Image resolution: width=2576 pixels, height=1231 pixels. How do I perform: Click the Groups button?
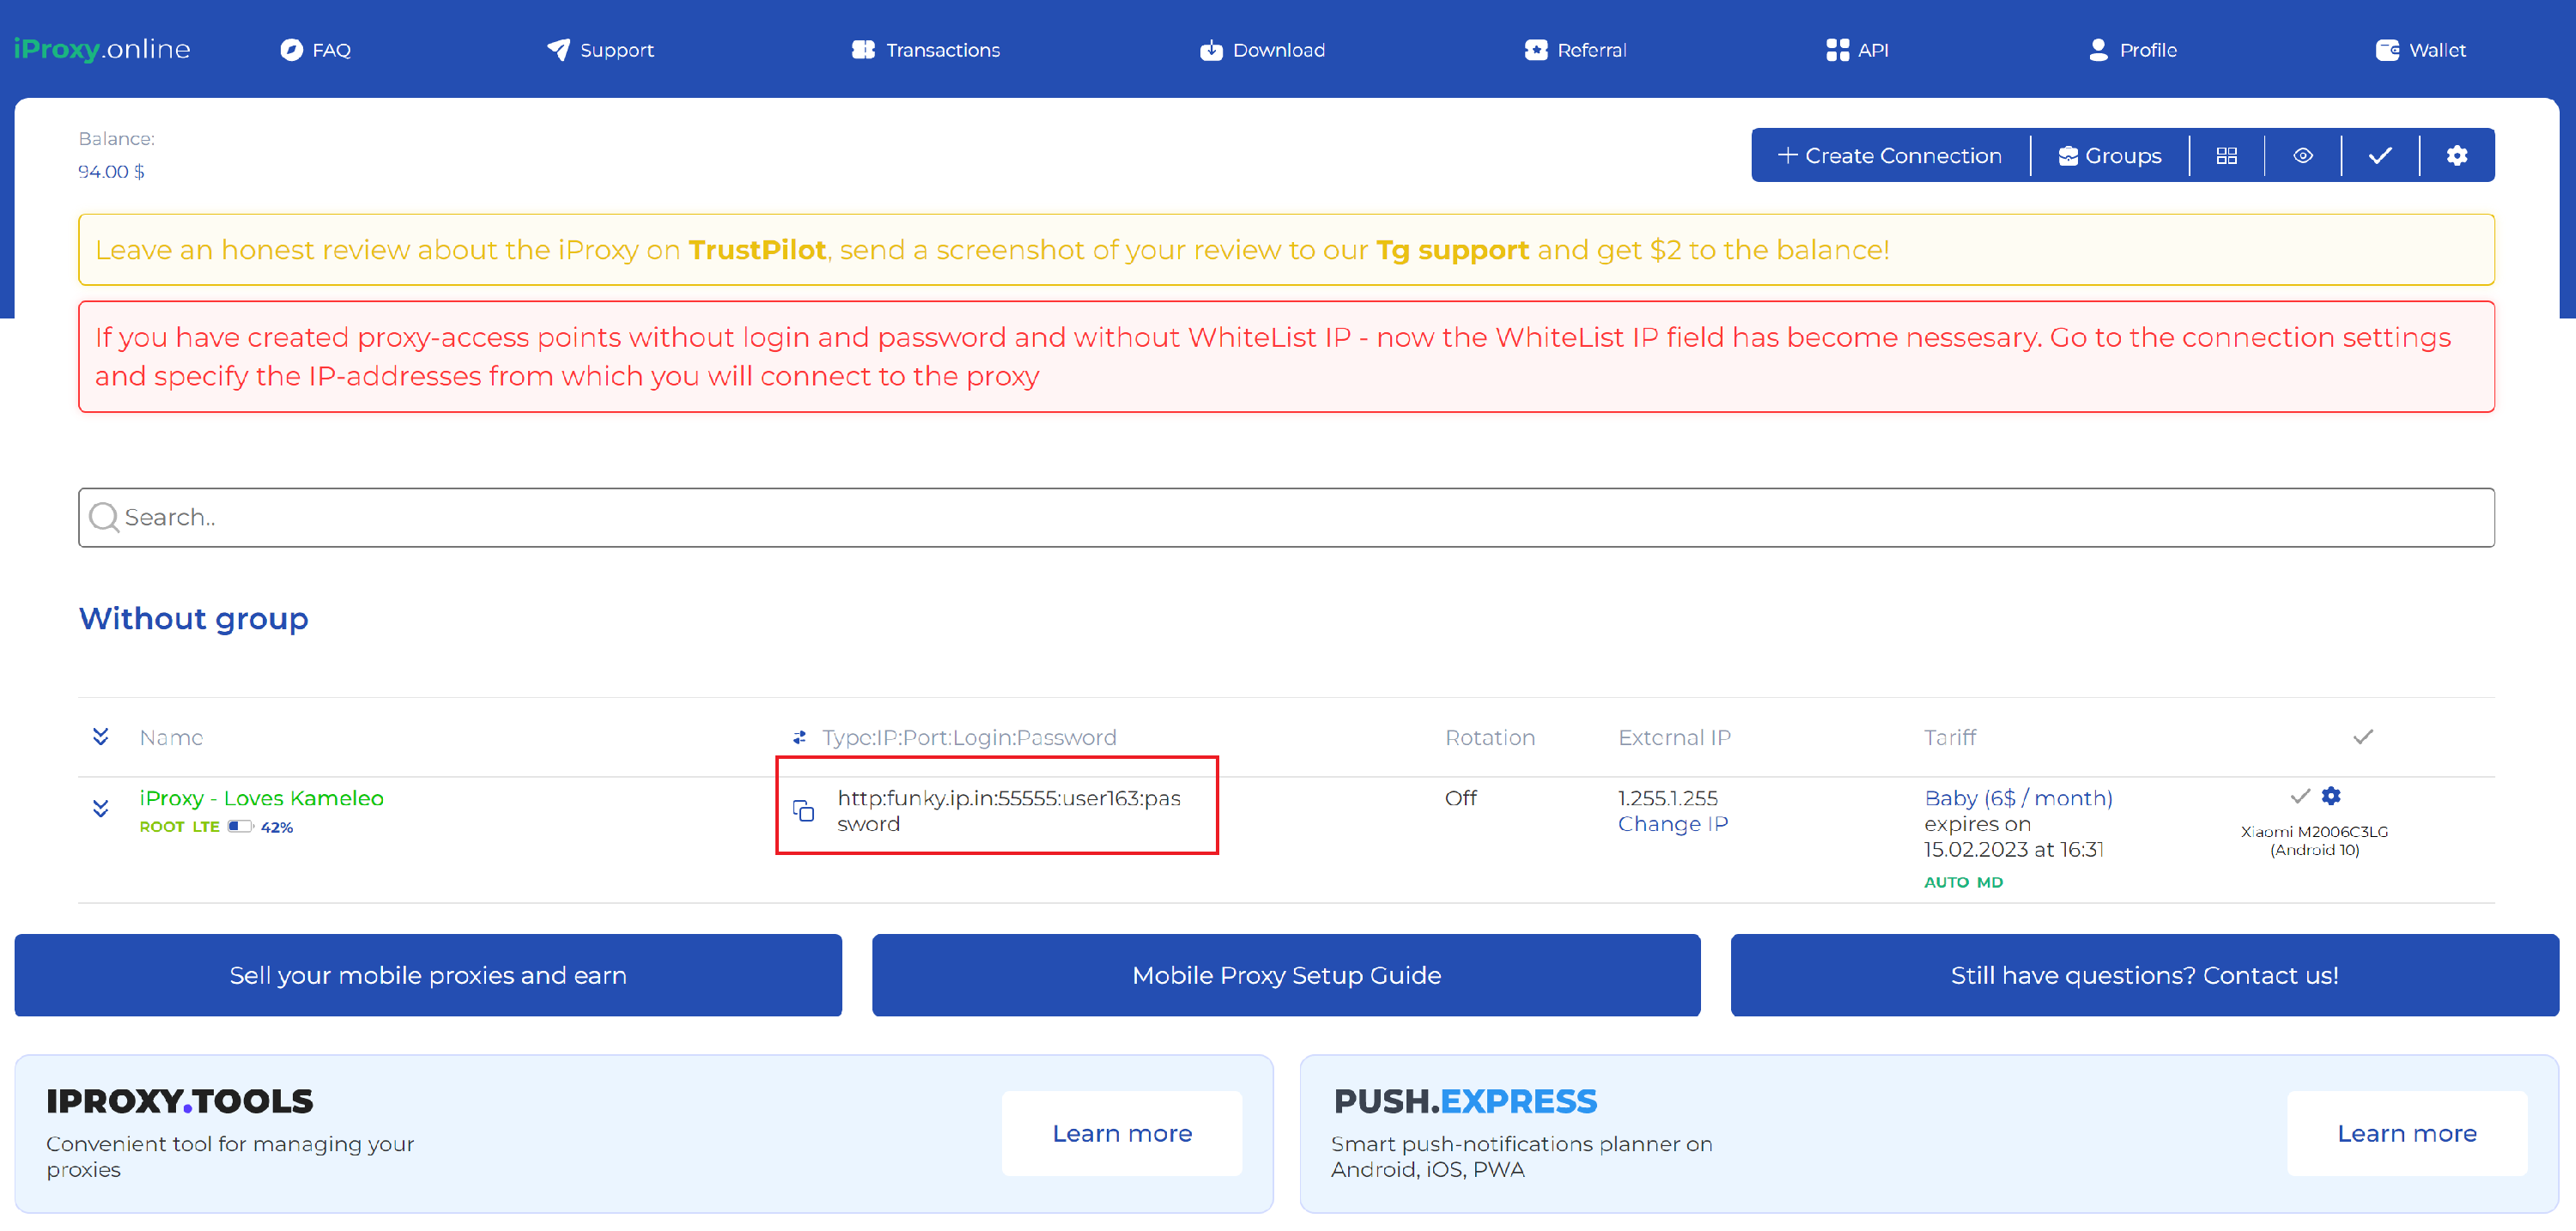pyautogui.click(x=2110, y=156)
